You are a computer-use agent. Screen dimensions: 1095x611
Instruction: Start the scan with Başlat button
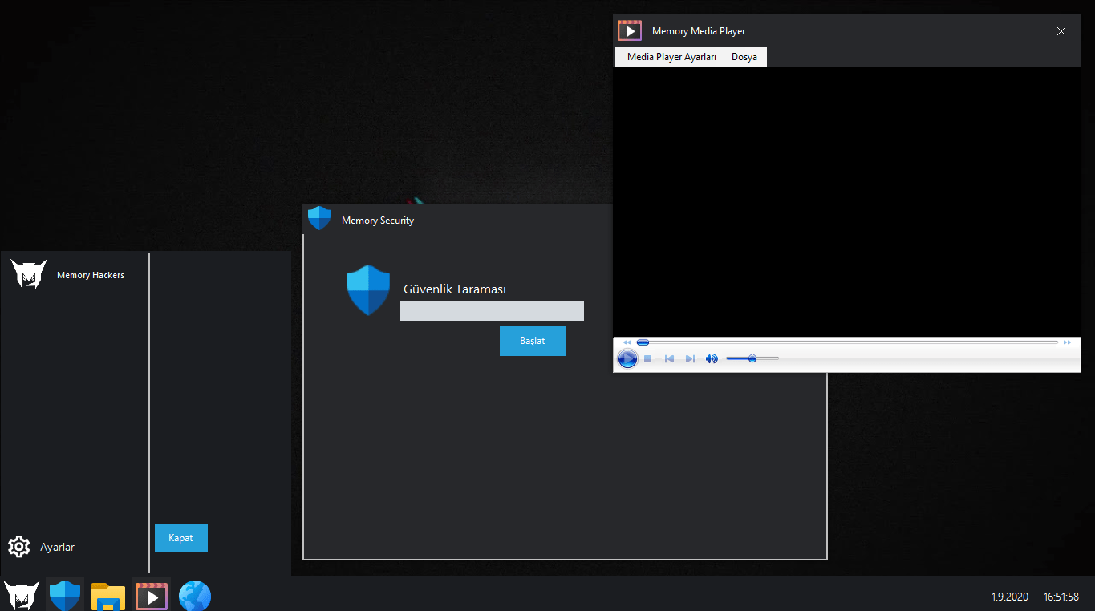pyautogui.click(x=533, y=341)
